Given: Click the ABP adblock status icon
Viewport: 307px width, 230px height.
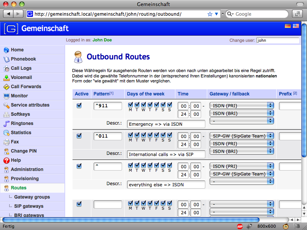Looking at the screenshot, I should pos(239,226).
